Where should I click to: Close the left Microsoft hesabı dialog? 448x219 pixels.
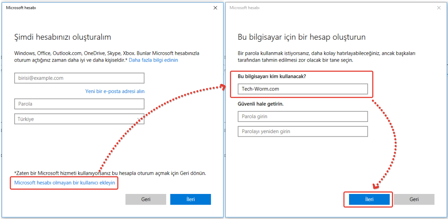click(215, 8)
